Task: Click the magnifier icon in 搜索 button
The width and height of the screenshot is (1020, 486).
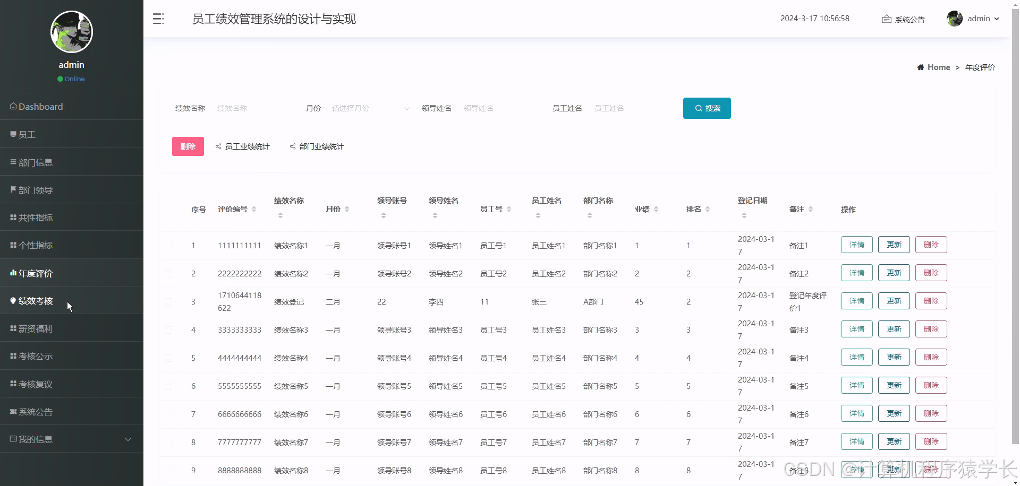Action: [x=699, y=108]
